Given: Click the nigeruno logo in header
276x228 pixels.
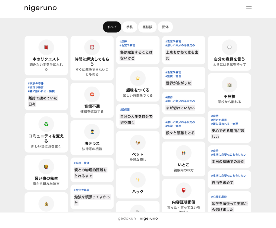Looking at the screenshot, I should pyautogui.click(x=40, y=8).
